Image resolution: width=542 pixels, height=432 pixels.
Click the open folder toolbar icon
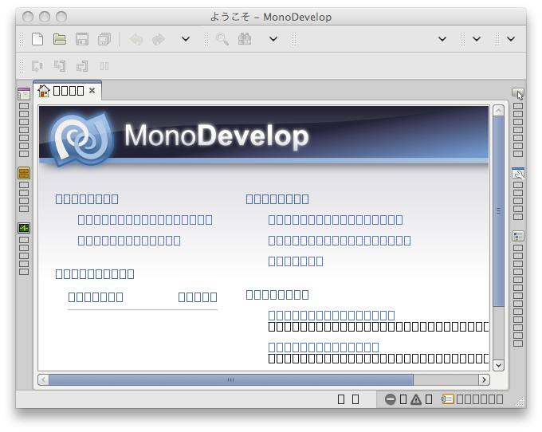60,39
